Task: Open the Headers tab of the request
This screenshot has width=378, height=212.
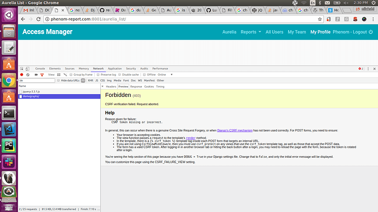Action: 111,87
